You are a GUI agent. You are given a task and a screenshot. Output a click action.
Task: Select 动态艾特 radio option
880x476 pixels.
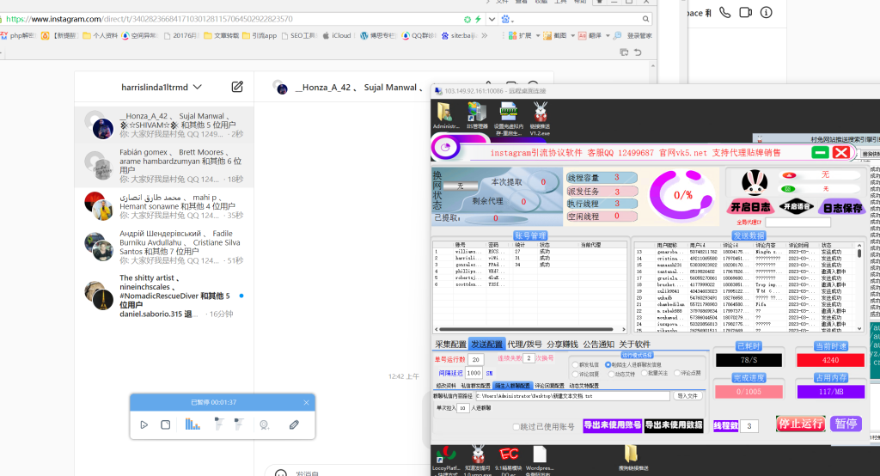click(611, 374)
